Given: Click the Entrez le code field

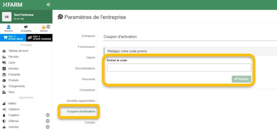Looking at the screenshot, I should click(179, 68).
